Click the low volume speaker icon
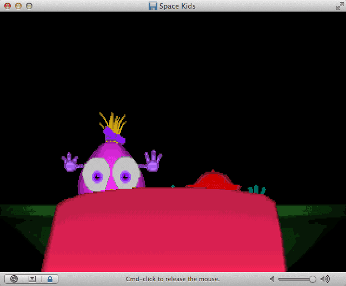Viewport: 346px width, 286px height. click(x=272, y=279)
